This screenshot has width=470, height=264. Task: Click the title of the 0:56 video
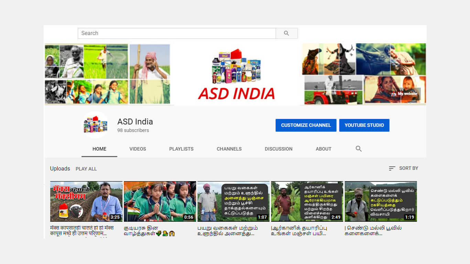(150, 231)
